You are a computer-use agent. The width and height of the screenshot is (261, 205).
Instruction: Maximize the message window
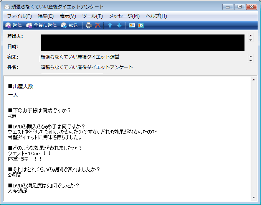tap(240, 7)
